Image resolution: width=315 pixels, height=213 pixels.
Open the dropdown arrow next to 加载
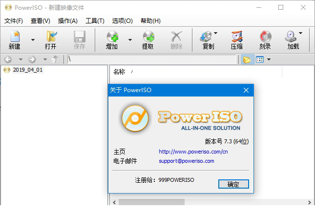click(x=300, y=33)
